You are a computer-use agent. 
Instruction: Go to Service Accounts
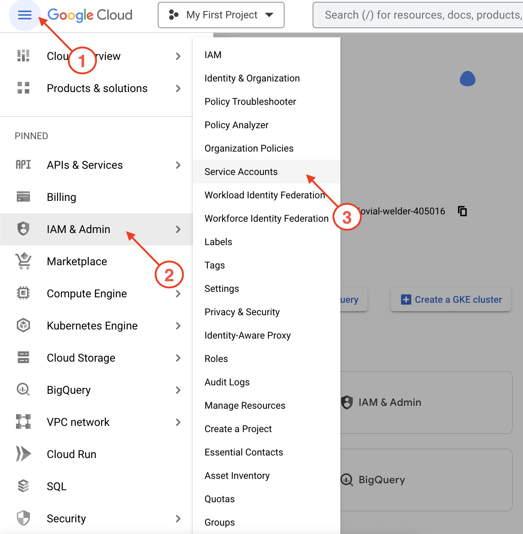click(x=267, y=172)
